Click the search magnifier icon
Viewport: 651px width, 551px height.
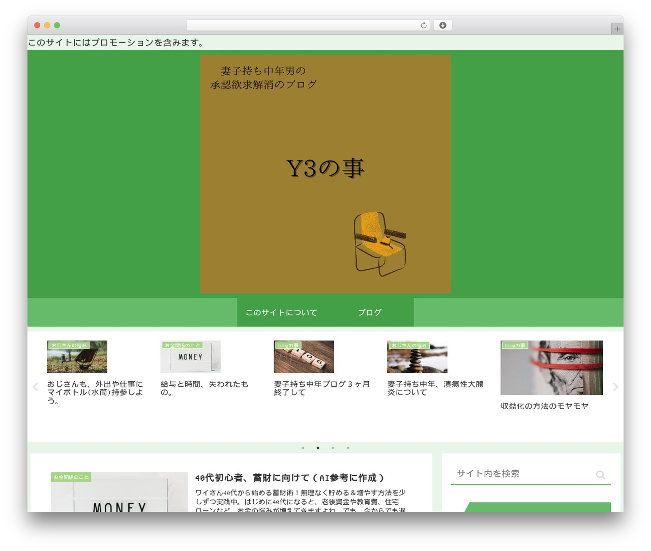[x=601, y=475]
